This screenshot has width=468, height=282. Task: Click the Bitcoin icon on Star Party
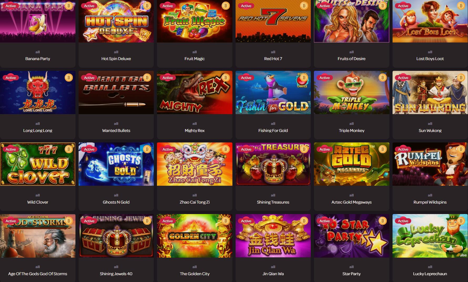[383, 221]
